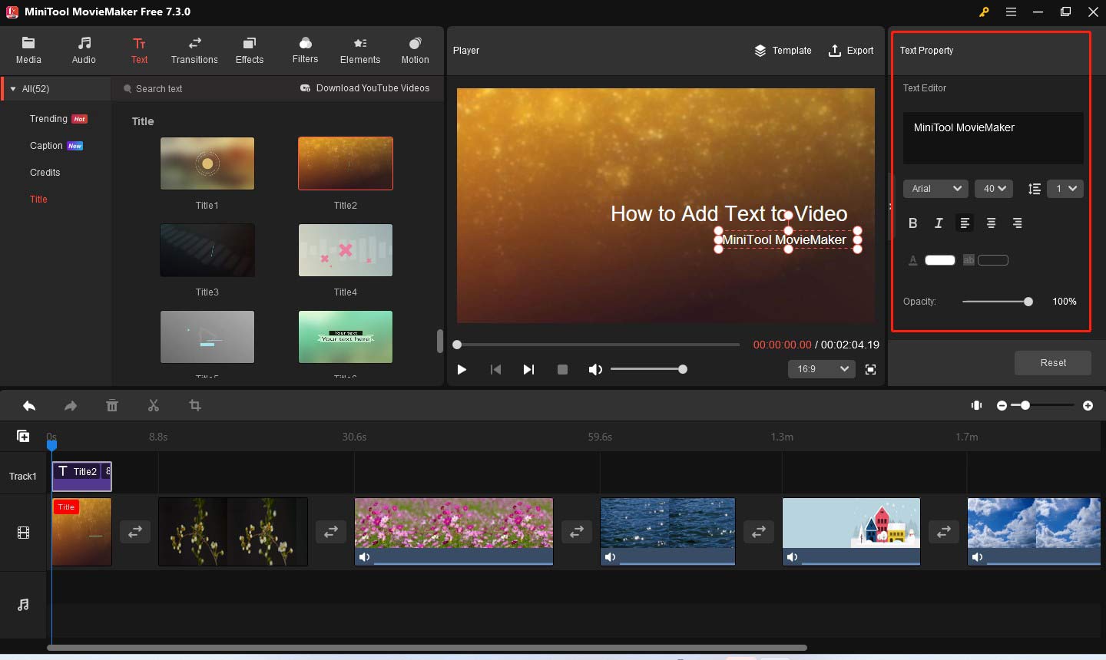Select the winter house clip
The image size is (1106, 660).
pyautogui.click(x=851, y=532)
